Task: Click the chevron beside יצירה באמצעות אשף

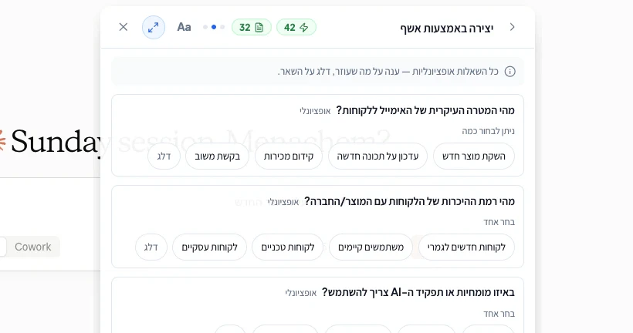Action: [512, 27]
